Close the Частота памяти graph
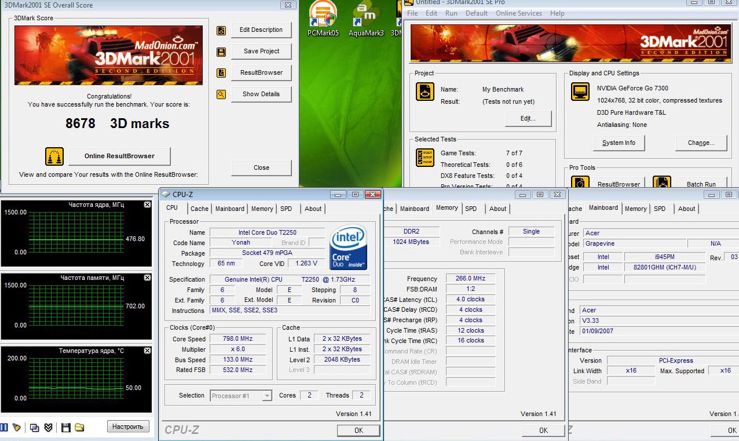 point(147,278)
